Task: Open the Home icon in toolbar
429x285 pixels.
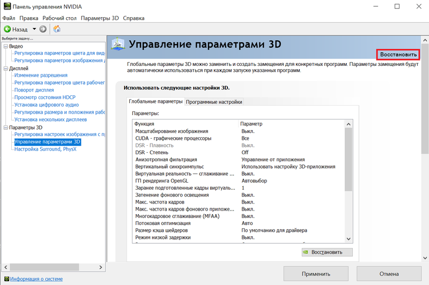Action: tap(57, 29)
